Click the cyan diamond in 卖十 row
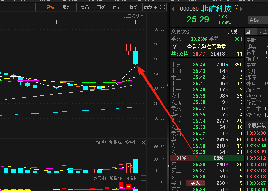 click(227, 96)
